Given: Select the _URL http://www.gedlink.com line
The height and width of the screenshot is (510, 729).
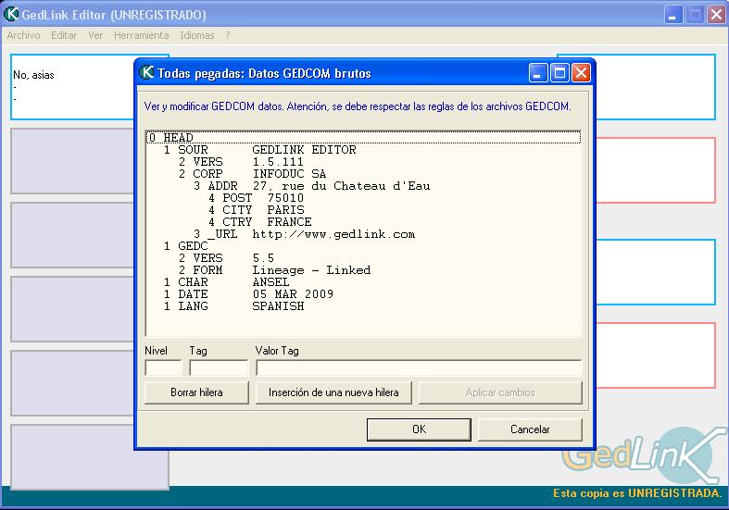Looking at the screenshot, I should [x=363, y=234].
